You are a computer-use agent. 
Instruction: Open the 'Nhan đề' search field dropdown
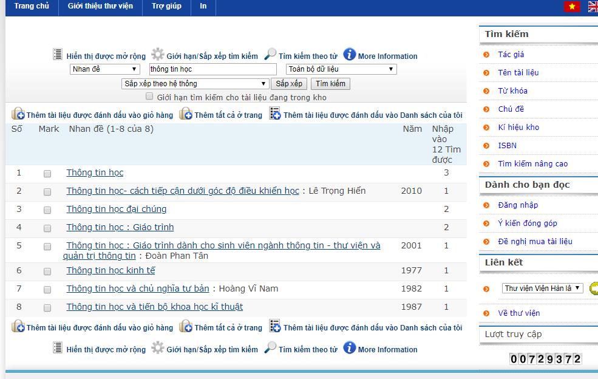(x=105, y=69)
